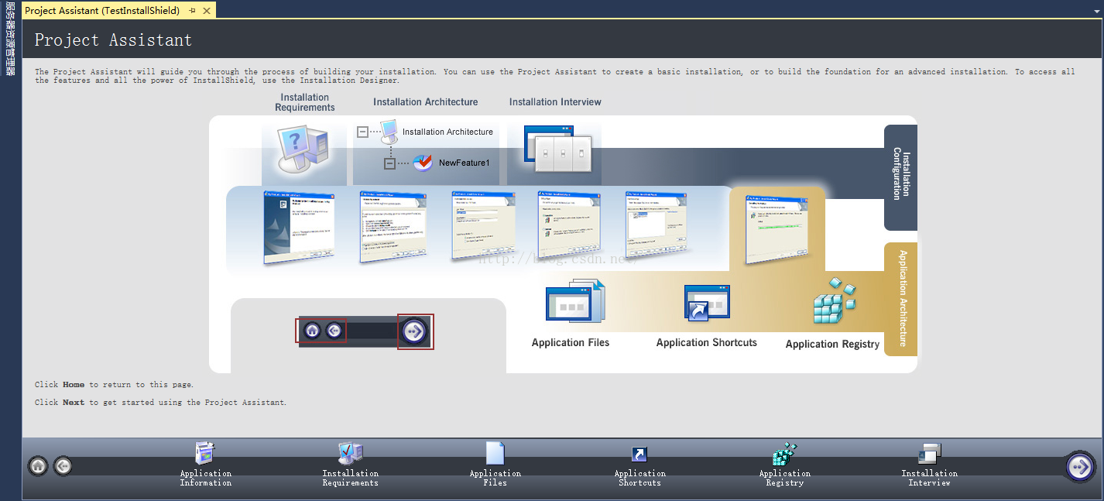Screen dimensions: 1104x501
Task: Open Installation Interview in bottom navigation bar
Action: point(930,465)
